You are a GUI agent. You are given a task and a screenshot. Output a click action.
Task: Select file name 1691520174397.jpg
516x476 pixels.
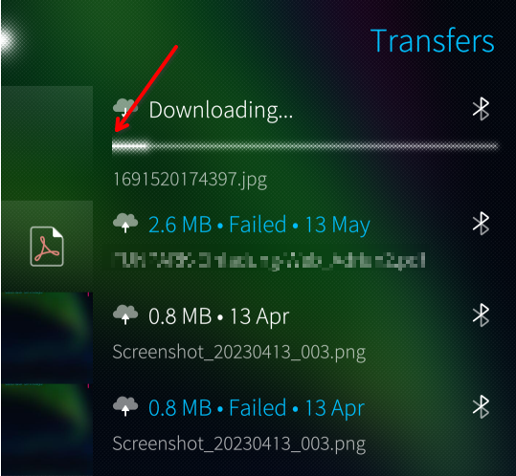point(190,181)
